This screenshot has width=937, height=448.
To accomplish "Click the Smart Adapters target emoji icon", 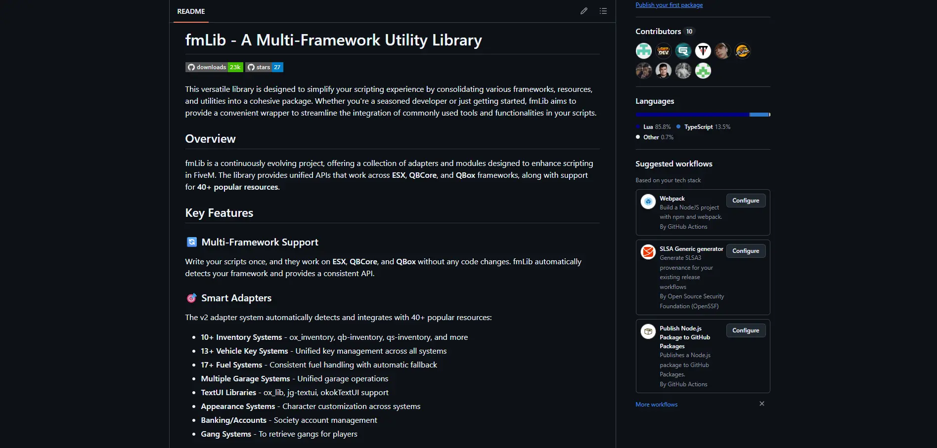I will click(192, 298).
